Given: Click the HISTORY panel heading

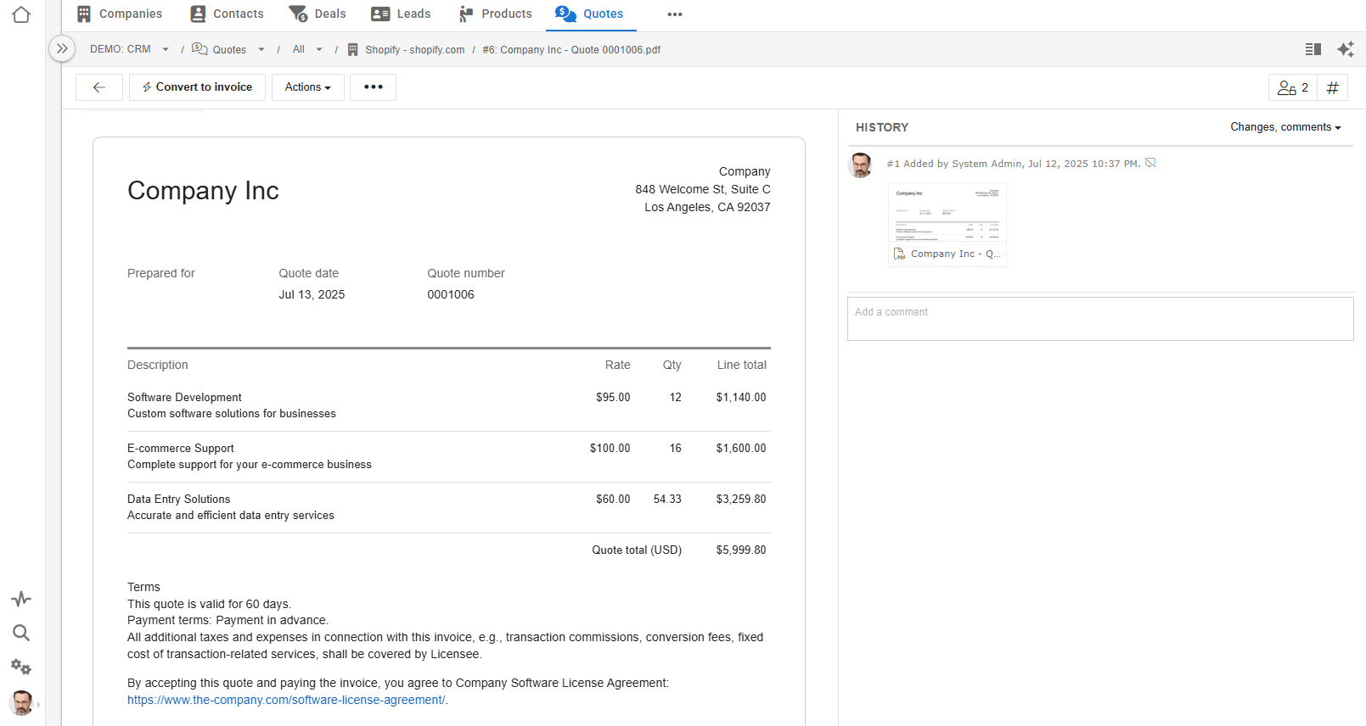Looking at the screenshot, I should [882, 127].
